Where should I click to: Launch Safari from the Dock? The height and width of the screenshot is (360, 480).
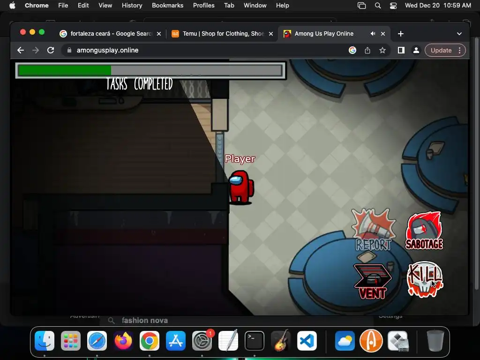[97, 341]
